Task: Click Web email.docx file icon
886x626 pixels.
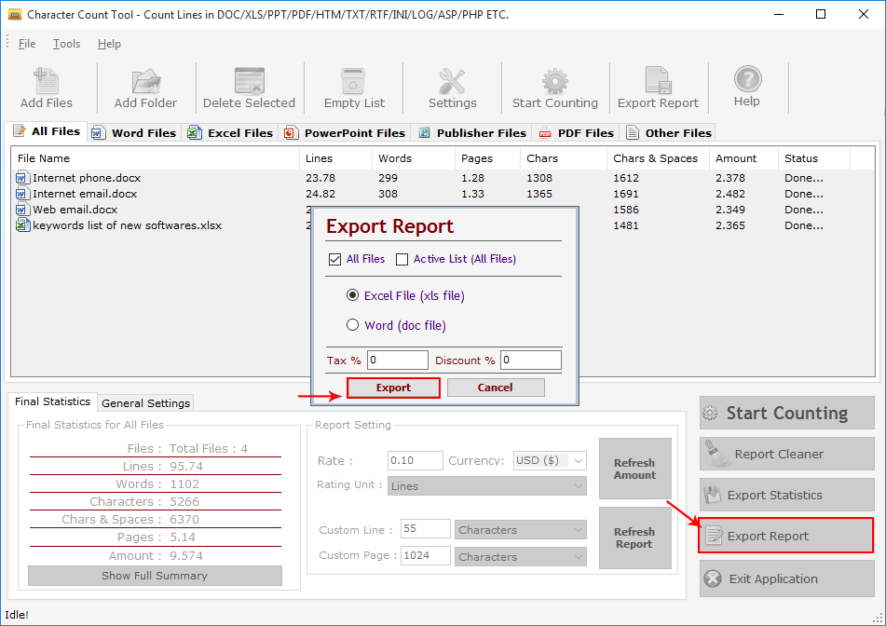Action: coord(22,209)
